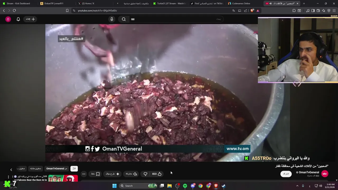338x190 pixels.
Task: Open the Brave VPN shield icon
Action: [329, 11]
